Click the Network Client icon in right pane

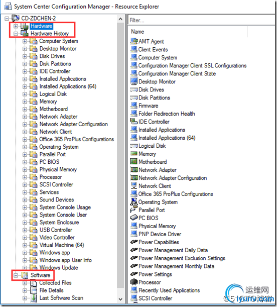pyautogui.click(x=134, y=186)
